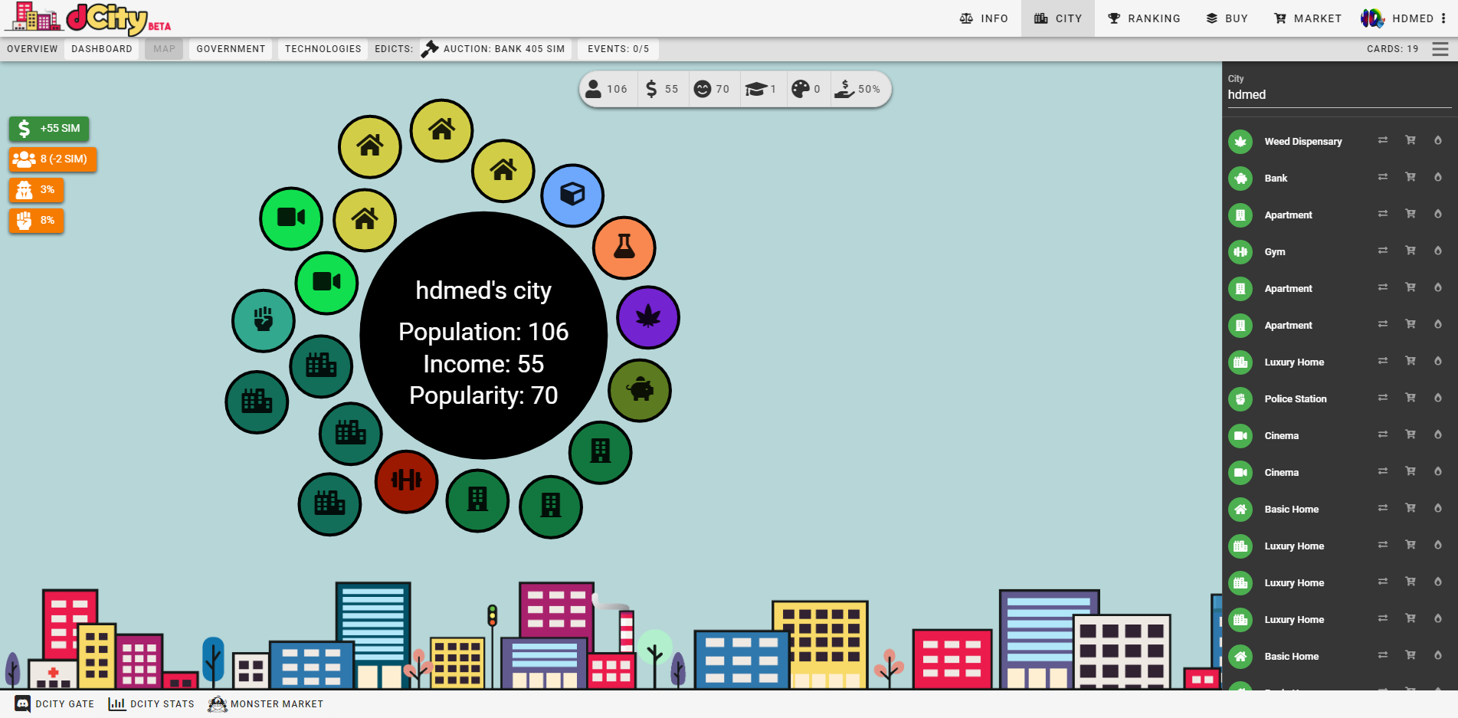Viewport: 1458px width, 718px height.
Task: Open the Government tab
Action: (231, 49)
